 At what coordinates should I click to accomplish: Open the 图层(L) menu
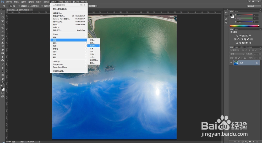(31, 2)
